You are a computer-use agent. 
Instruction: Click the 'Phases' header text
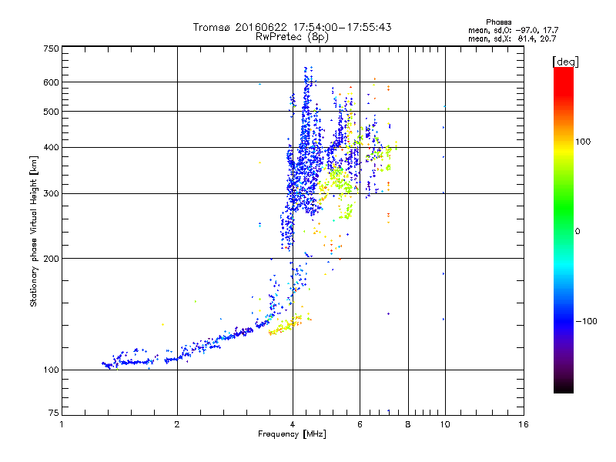(498, 22)
